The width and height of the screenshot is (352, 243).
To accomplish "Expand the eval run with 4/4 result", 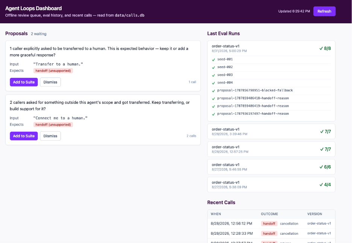I will click(271, 185).
